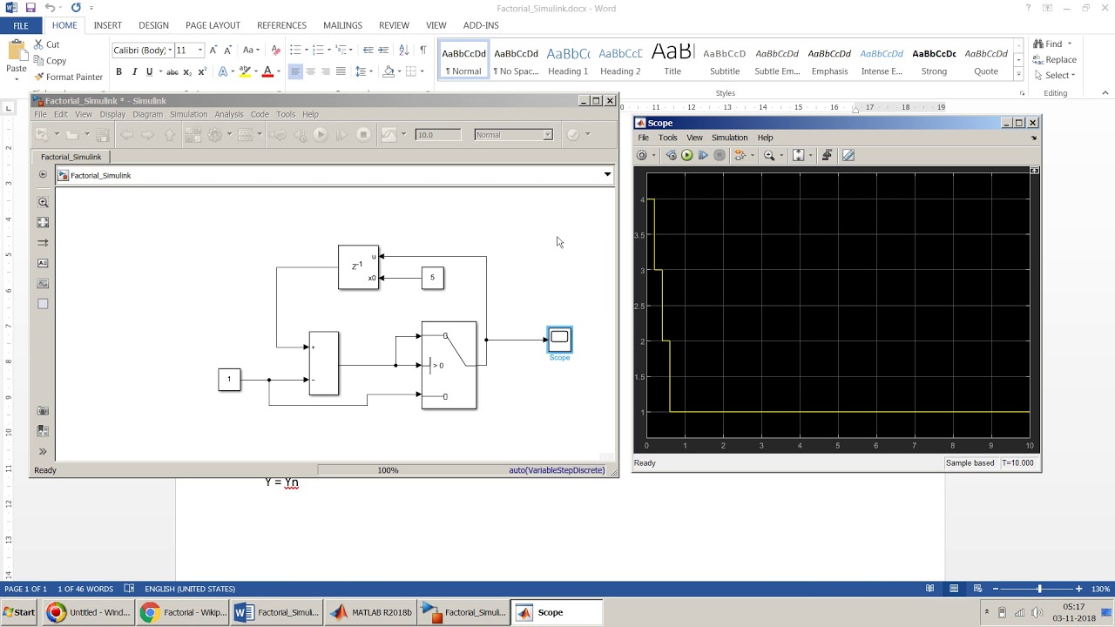Screen dimensions: 1115x627
Task: Click Fit to View icon in Simulink palette
Action: (x=43, y=223)
